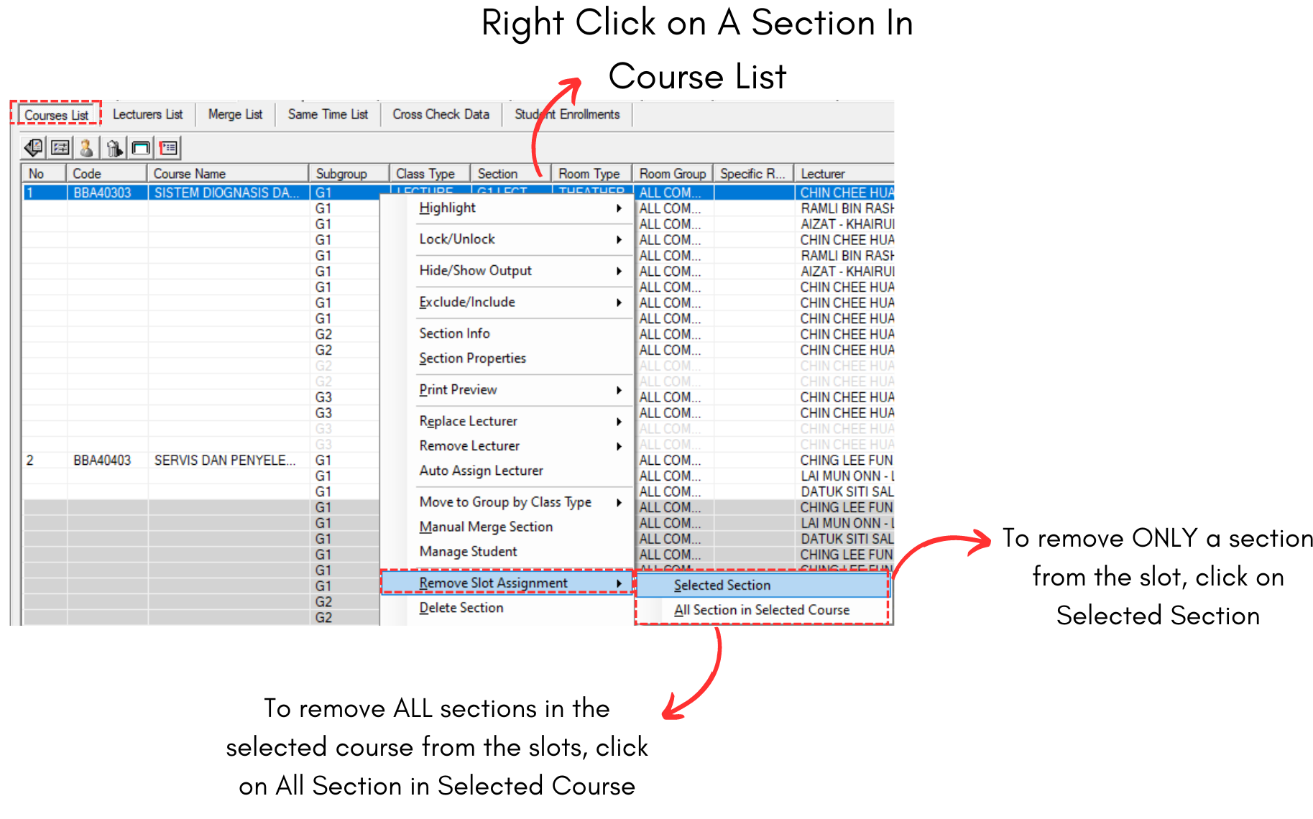The height and width of the screenshot is (819, 1313).
Task: Click the person (lecturer) toolbar icon
Action: [87, 148]
